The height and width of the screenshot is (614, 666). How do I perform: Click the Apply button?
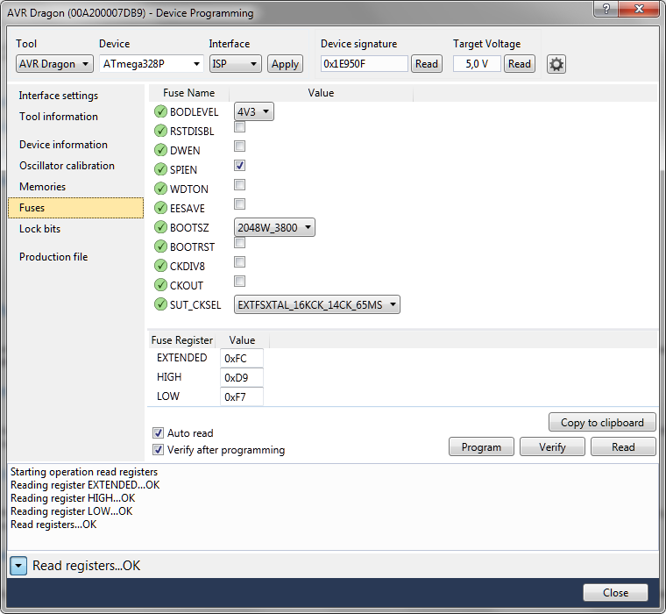click(285, 64)
